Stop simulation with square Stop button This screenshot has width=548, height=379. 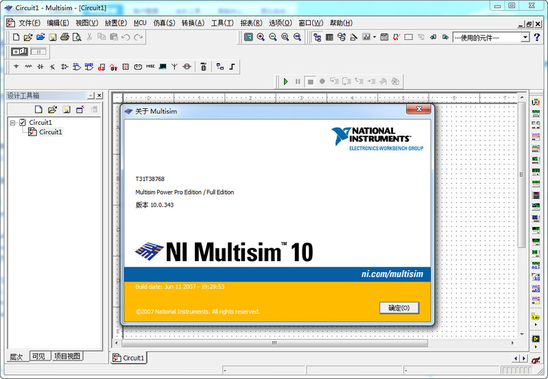(x=310, y=82)
